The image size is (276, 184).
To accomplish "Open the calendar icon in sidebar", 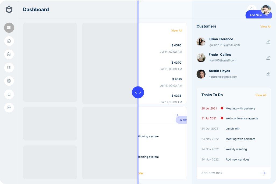I will click(x=9, y=81).
